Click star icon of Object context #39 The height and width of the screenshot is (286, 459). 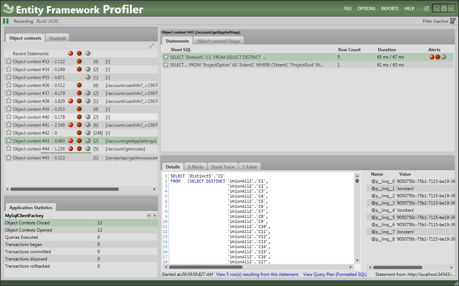[x=9, y=109]
